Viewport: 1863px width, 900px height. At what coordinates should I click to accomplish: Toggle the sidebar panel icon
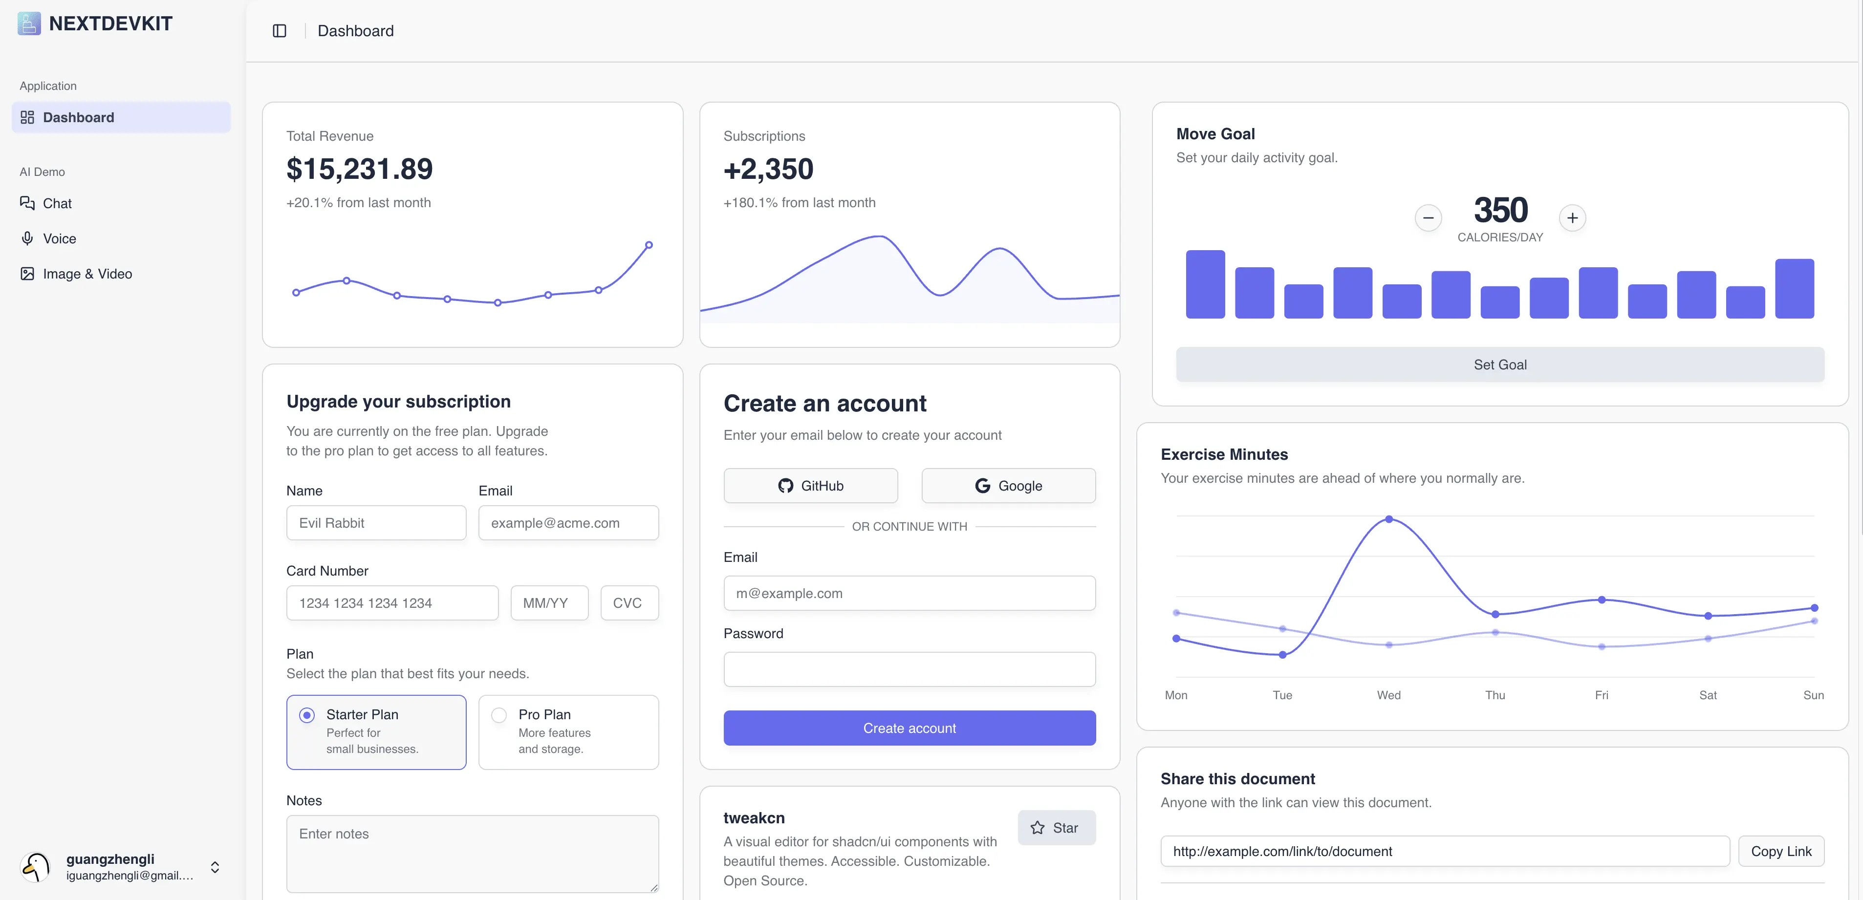(279, 30)
